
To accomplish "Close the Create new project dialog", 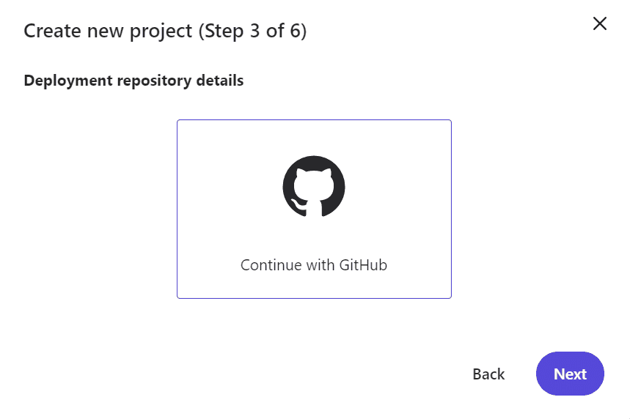I will 599,23.
